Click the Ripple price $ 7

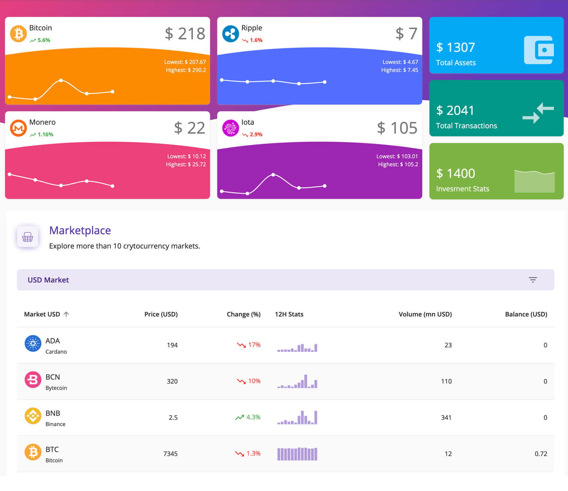(406, 34)
